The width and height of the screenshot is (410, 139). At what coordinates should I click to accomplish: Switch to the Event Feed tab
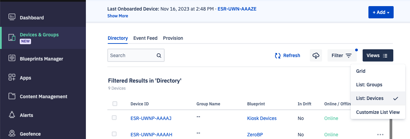pos(146,38)
